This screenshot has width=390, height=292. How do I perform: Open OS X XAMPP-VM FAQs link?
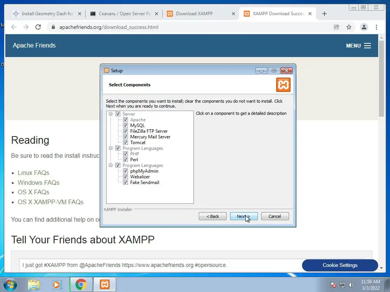(x=51, y=202)
